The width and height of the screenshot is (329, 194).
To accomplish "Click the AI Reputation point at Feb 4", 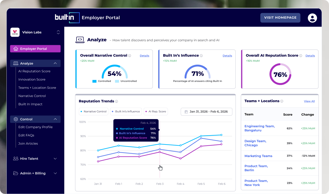I will [181, 159].
